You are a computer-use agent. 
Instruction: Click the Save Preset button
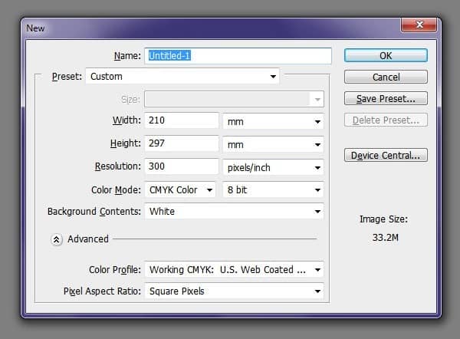[x=386, y=98]
